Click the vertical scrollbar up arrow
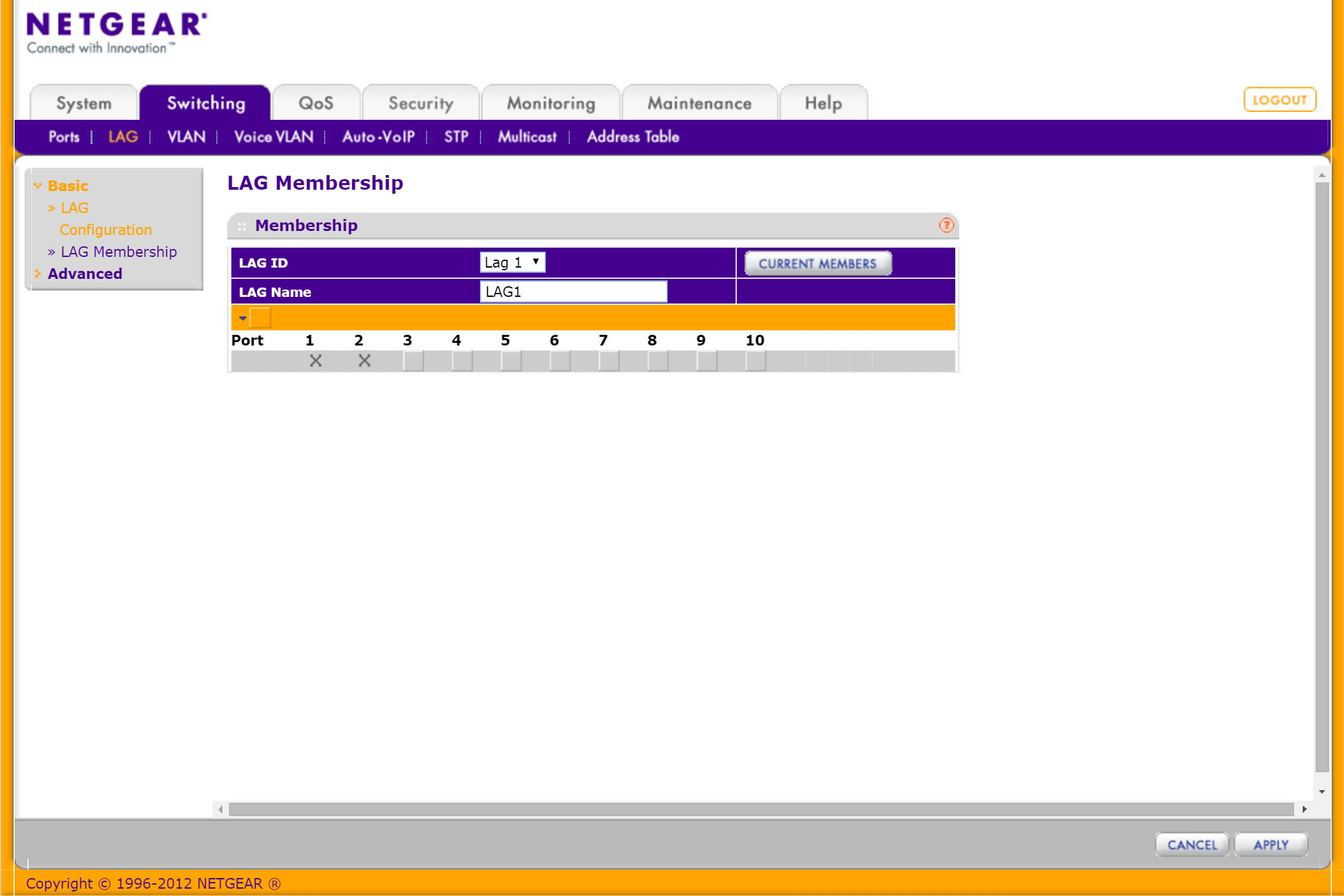1344x896 pixels. click(1321, 175)
